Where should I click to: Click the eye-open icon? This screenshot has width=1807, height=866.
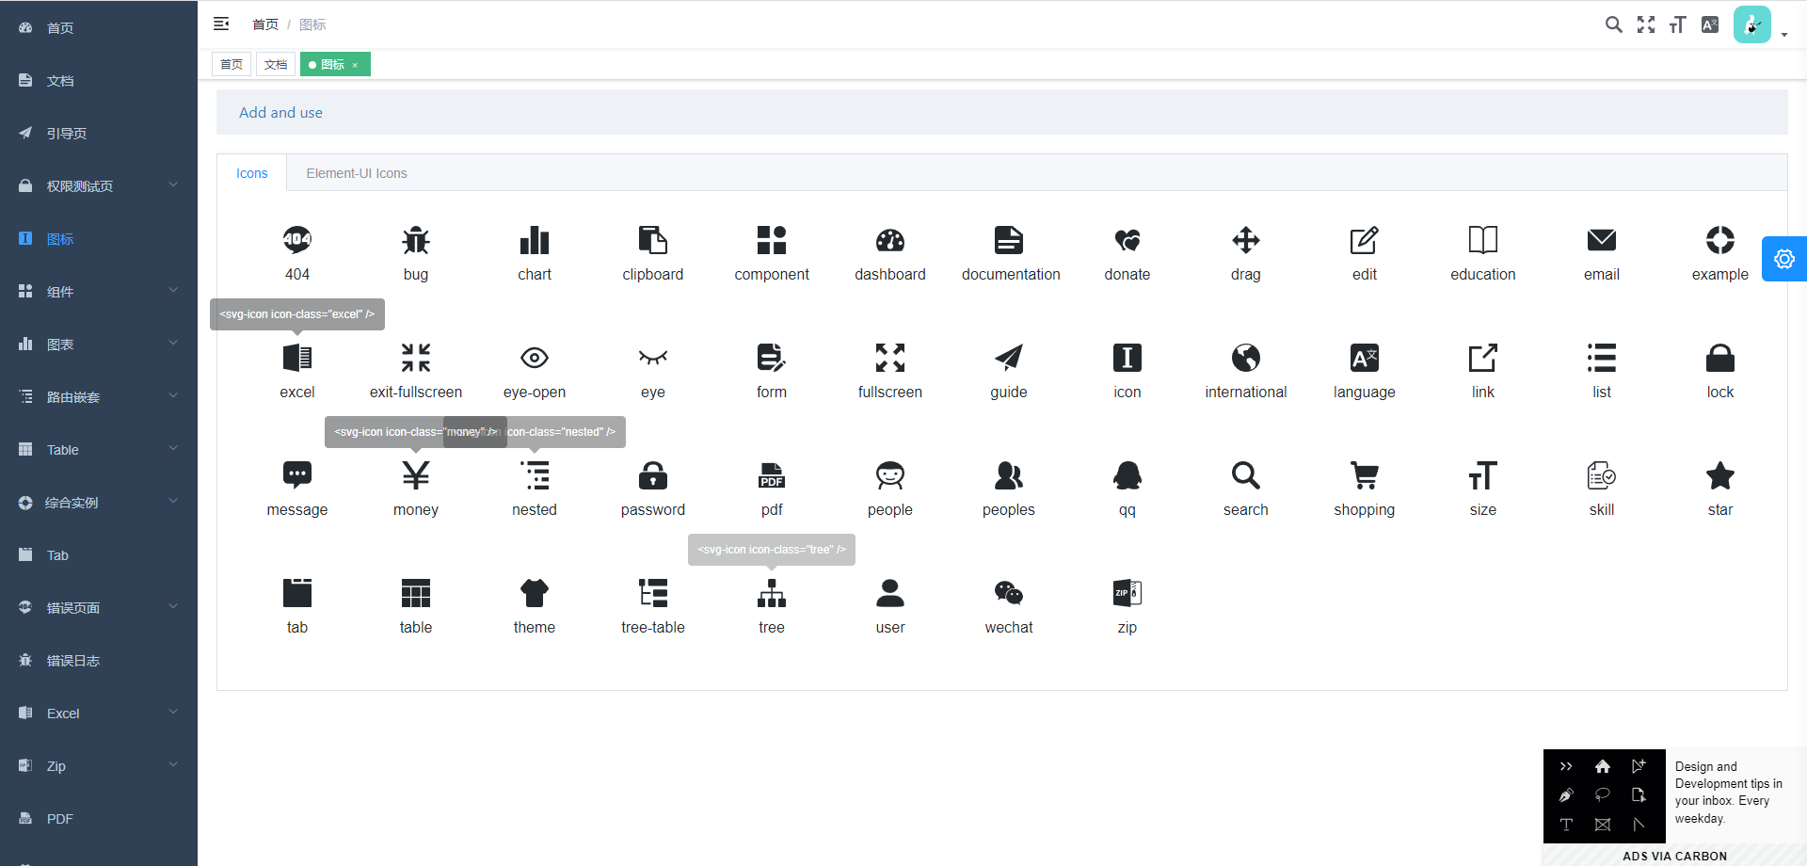[535, 358]
